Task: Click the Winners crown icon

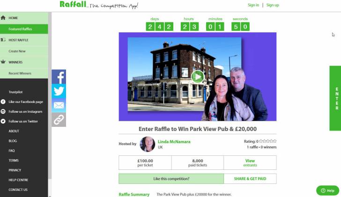Action: point(3,62)
